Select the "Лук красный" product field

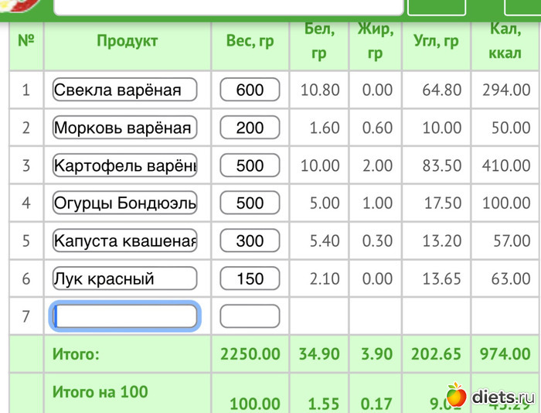pyautogui.click(x=124, y=278)
